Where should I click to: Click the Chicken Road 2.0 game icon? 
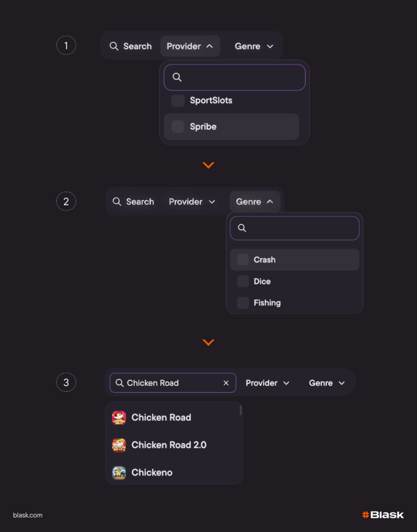pos(119,445)
